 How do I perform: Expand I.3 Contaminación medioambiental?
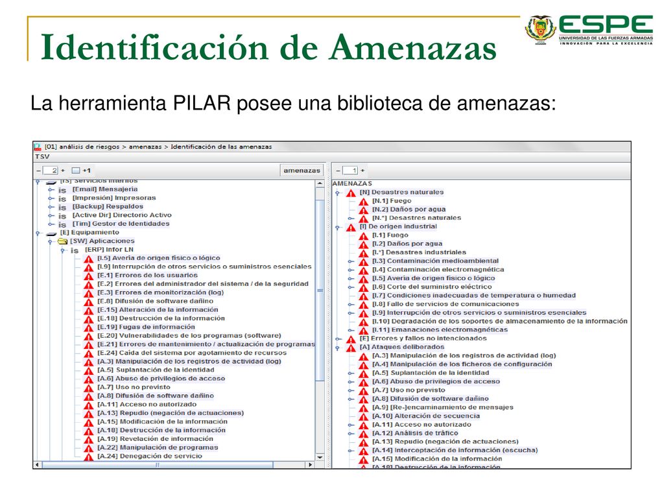(x=351, y=261)
